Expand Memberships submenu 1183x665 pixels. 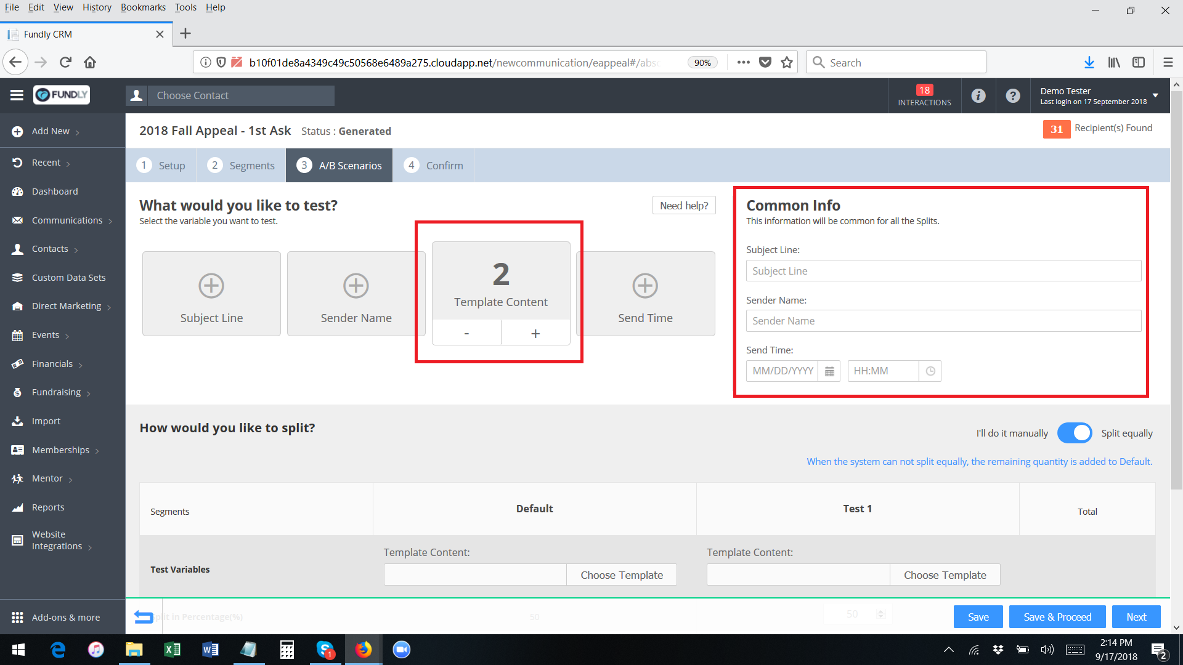97,451
